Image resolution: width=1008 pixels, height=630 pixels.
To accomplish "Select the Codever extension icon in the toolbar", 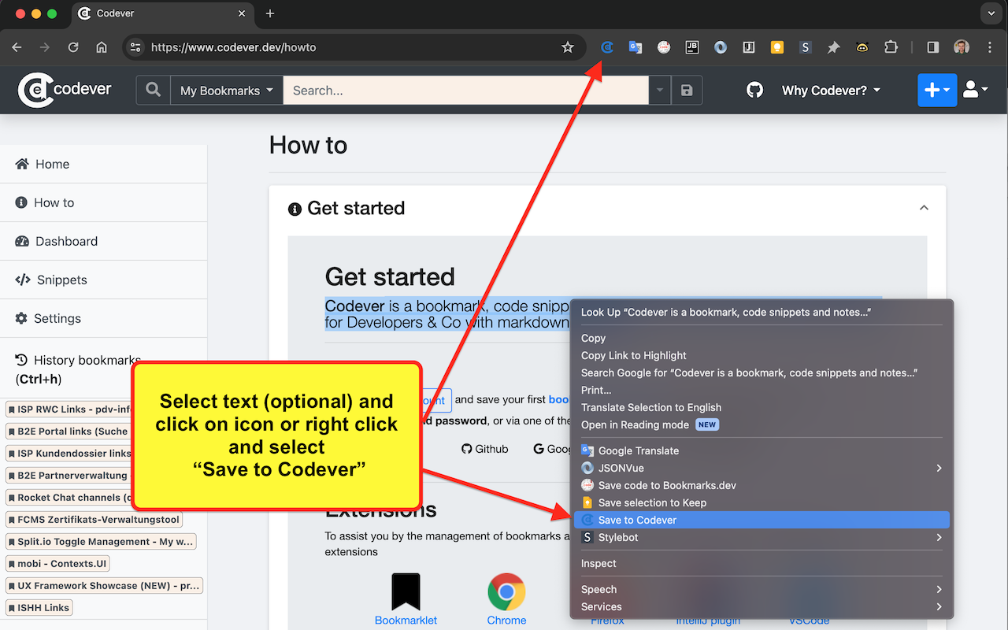I will [x=607, y=47].
